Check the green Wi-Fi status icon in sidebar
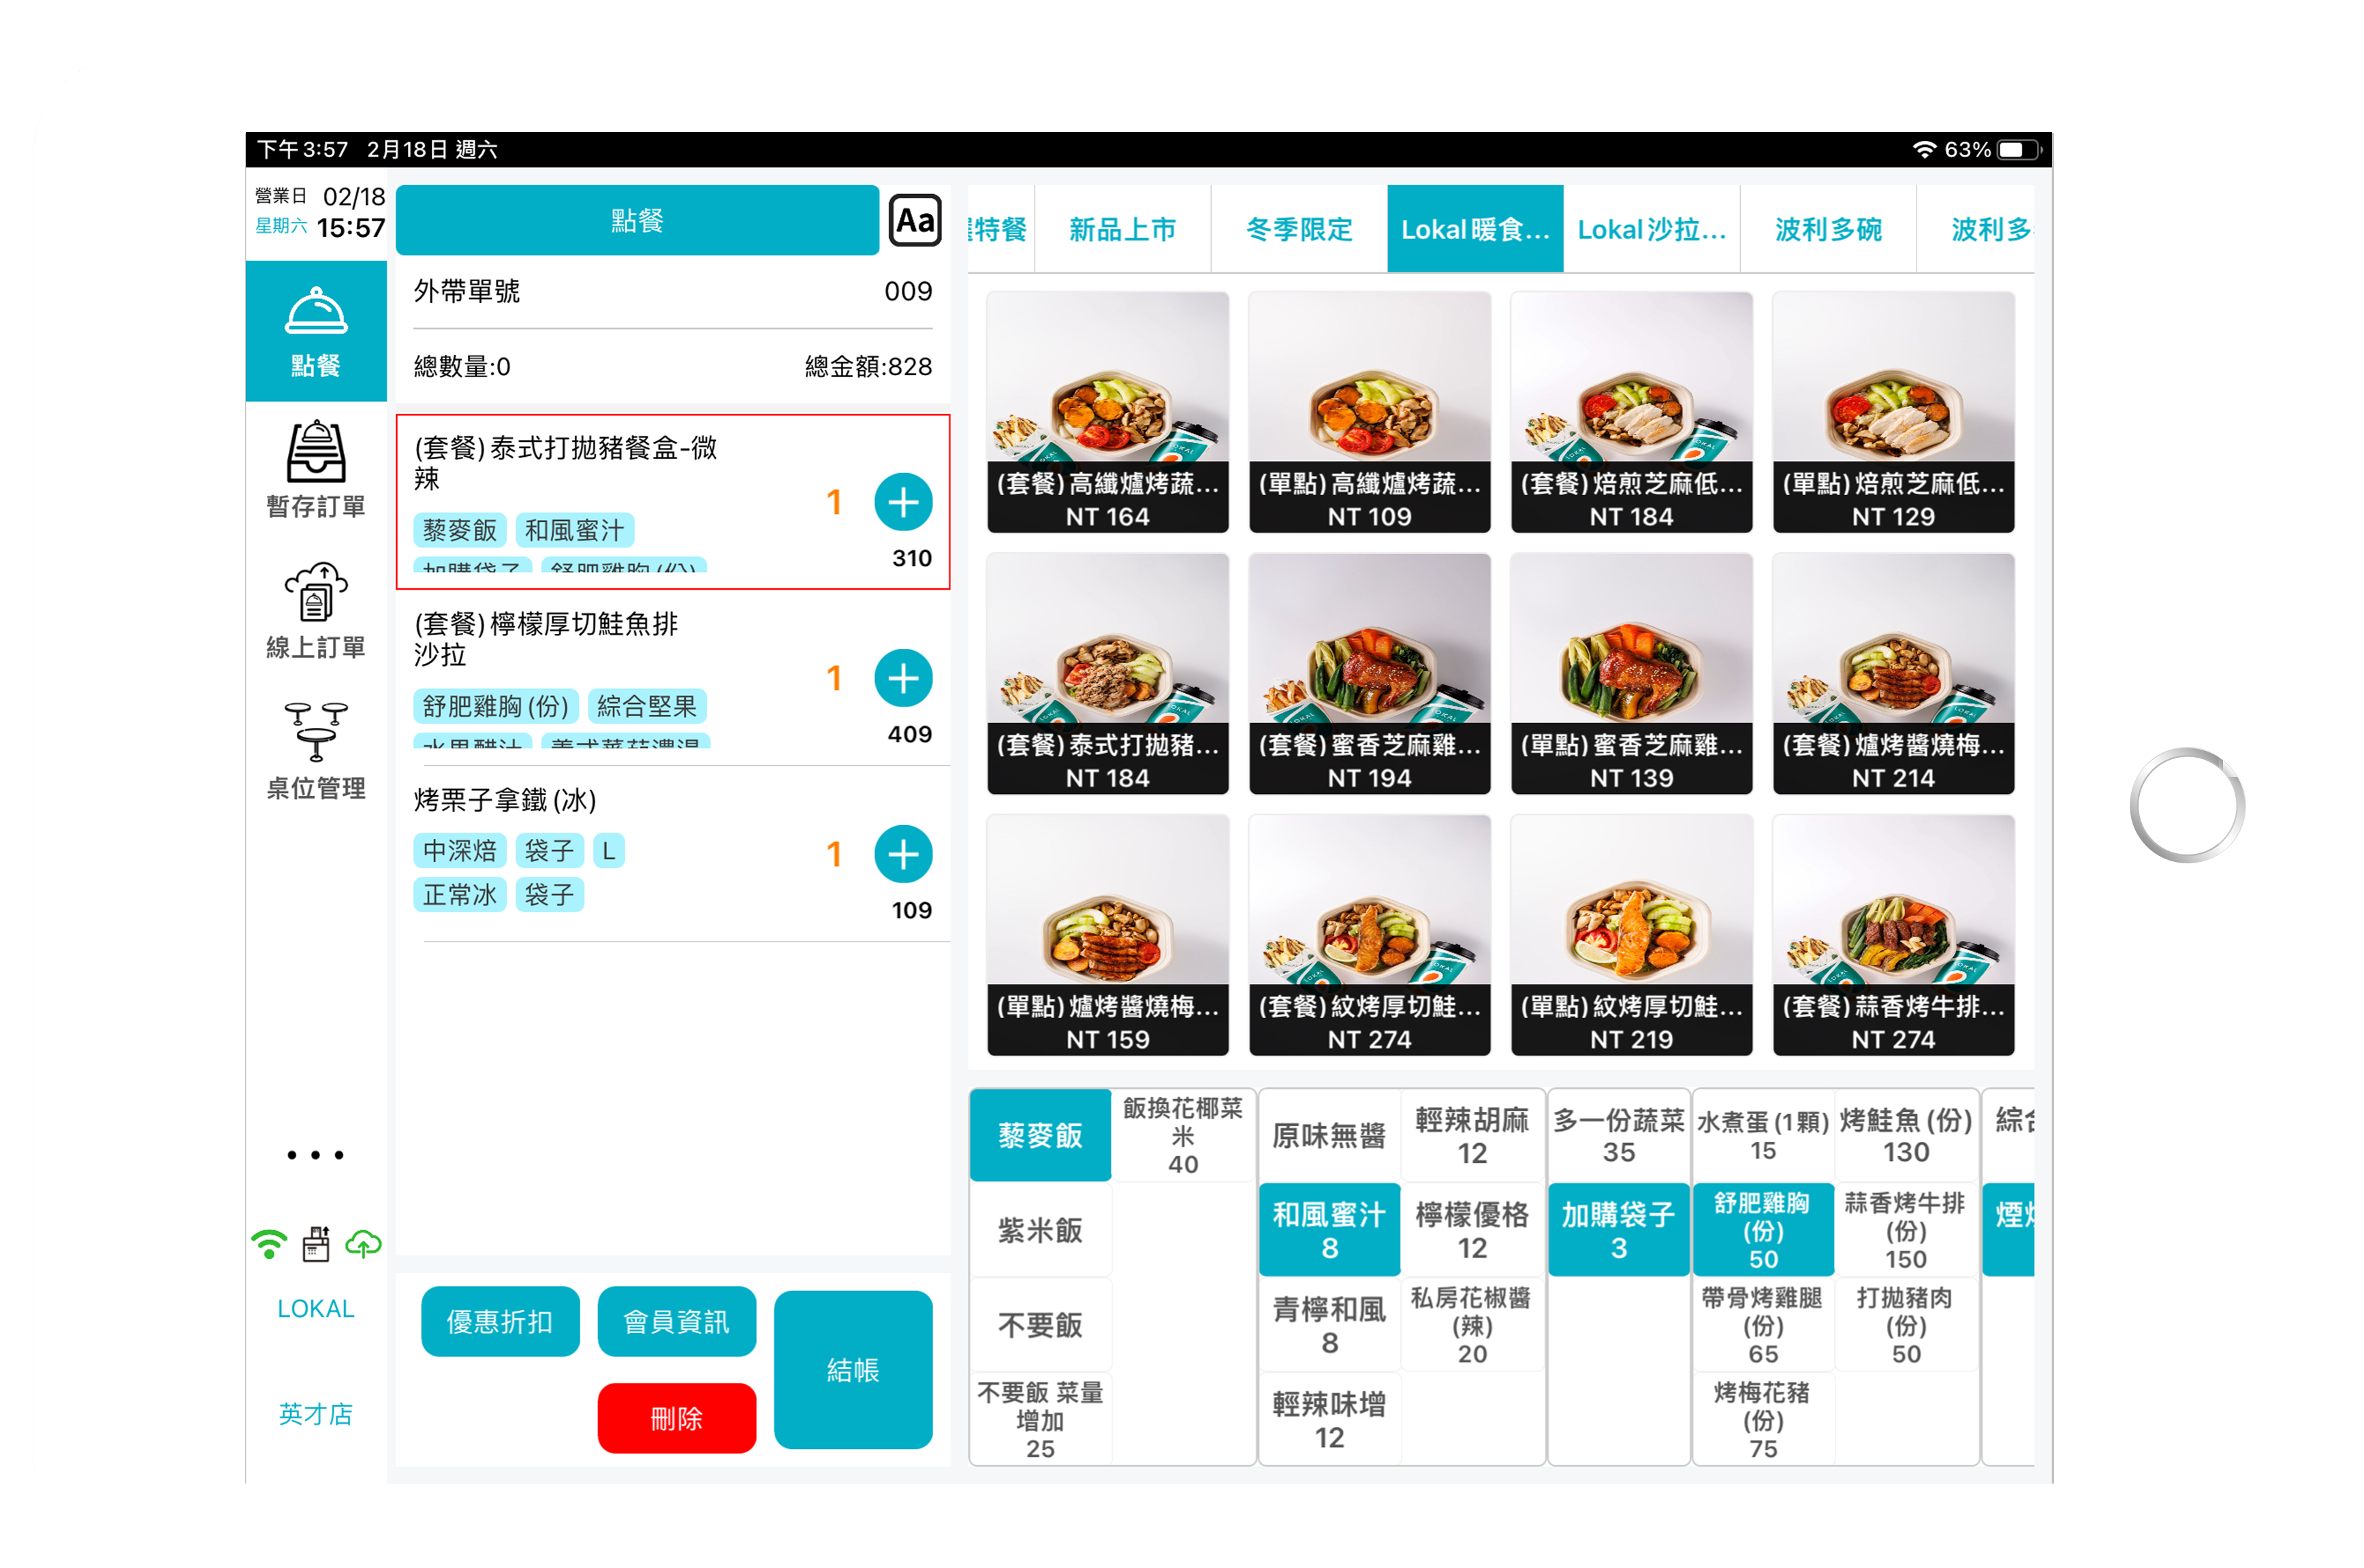 pyautogui.click(x=268, y=1244)
